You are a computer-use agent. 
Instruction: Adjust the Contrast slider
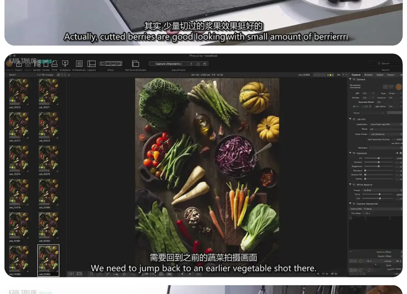tap(379, 162)
